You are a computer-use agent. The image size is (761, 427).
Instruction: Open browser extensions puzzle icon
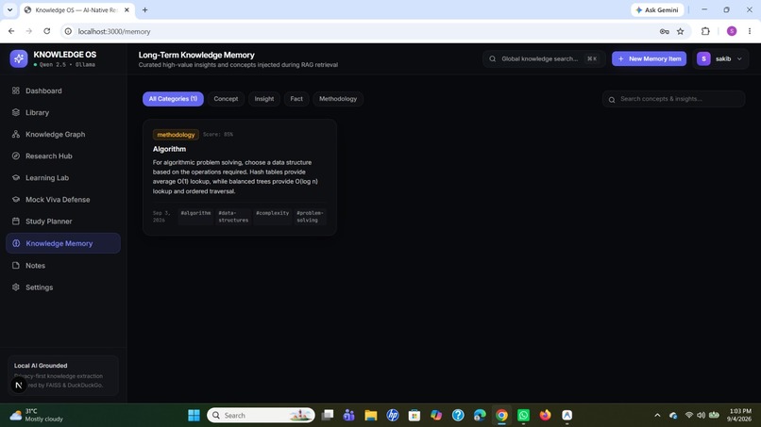(x=705, y=31)
